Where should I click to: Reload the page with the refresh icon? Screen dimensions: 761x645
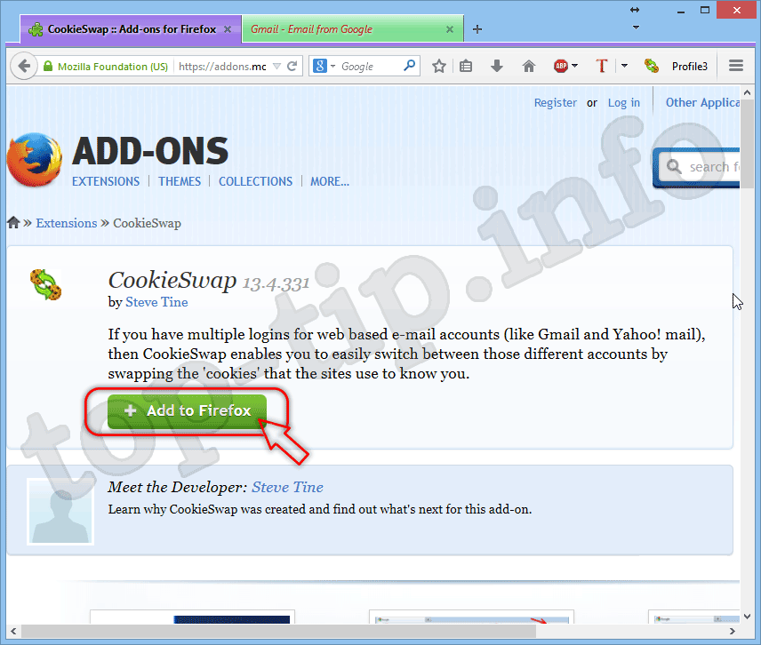[x=292, y=66]
